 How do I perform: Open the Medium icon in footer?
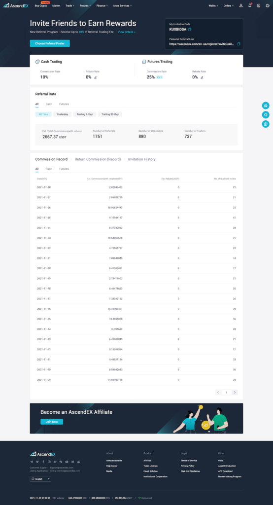pyautogui.click(x=72, y=462)
